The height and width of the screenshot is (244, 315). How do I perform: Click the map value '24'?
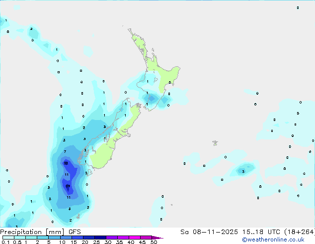click(x=68, y=186)
